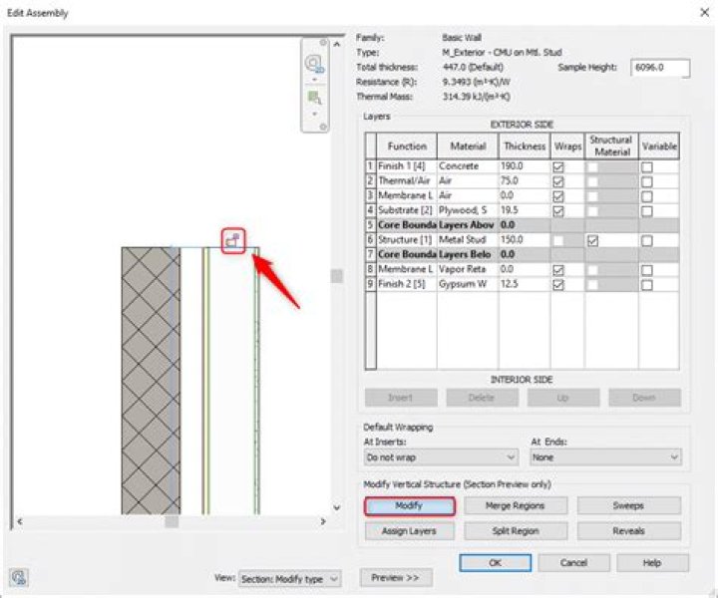
Task: Click the preview vertical scrollbar thumb
Action: click(337, 276)
